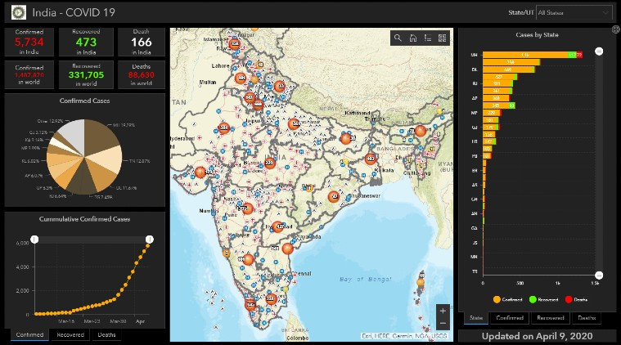This screenshot has width=621, height=345.
Task: Select the State tab below bar chart
Action: (x=476, y=318)
